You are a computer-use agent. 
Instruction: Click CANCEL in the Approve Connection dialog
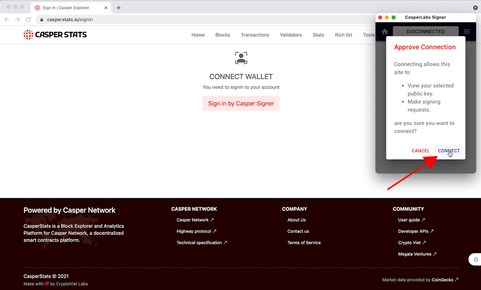[421, 151]
